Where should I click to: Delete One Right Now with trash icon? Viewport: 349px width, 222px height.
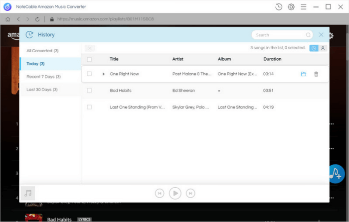[x=316, y=74]
